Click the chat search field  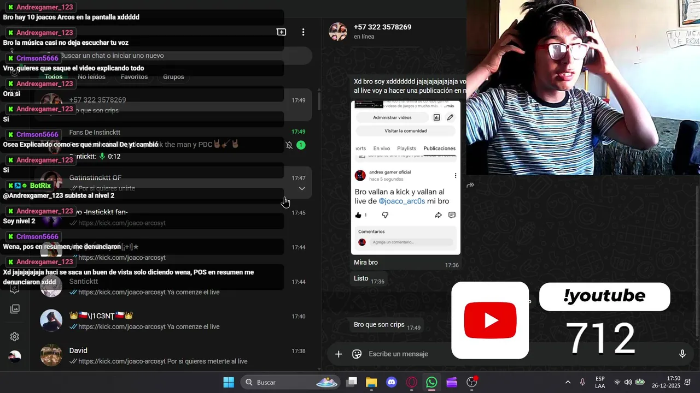pos(177,56)
